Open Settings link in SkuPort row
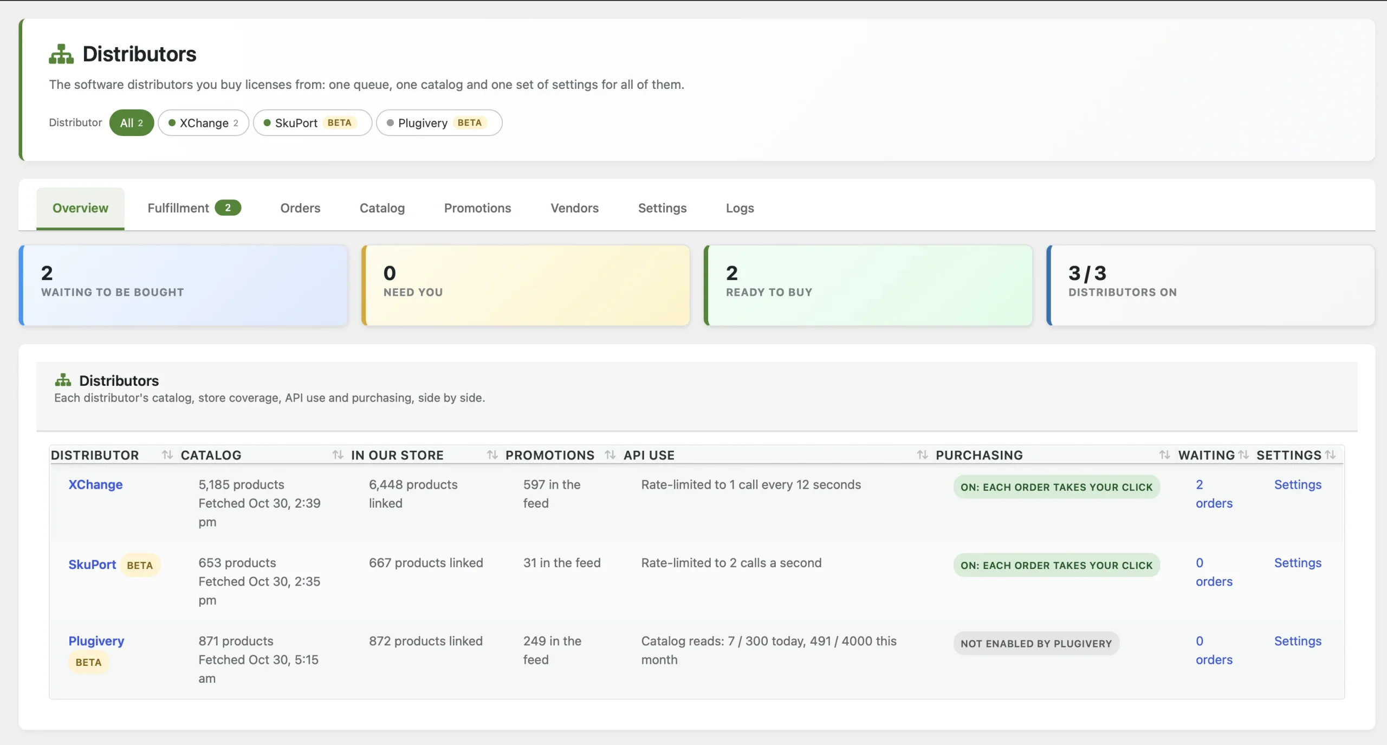Screen dimensions: 1387x745 pyautogui.click(x=1298, y=562)
